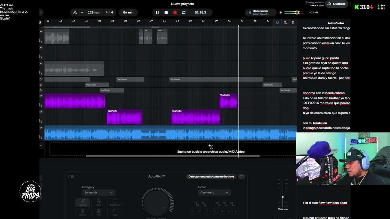Toggle the B note key

tap(236, 211)
